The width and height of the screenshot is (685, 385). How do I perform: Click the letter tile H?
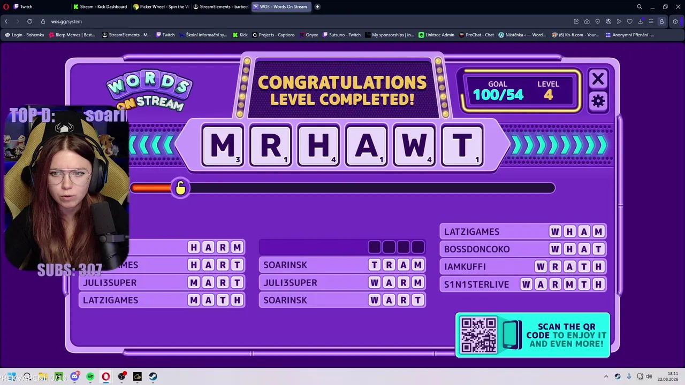[318, 145]
